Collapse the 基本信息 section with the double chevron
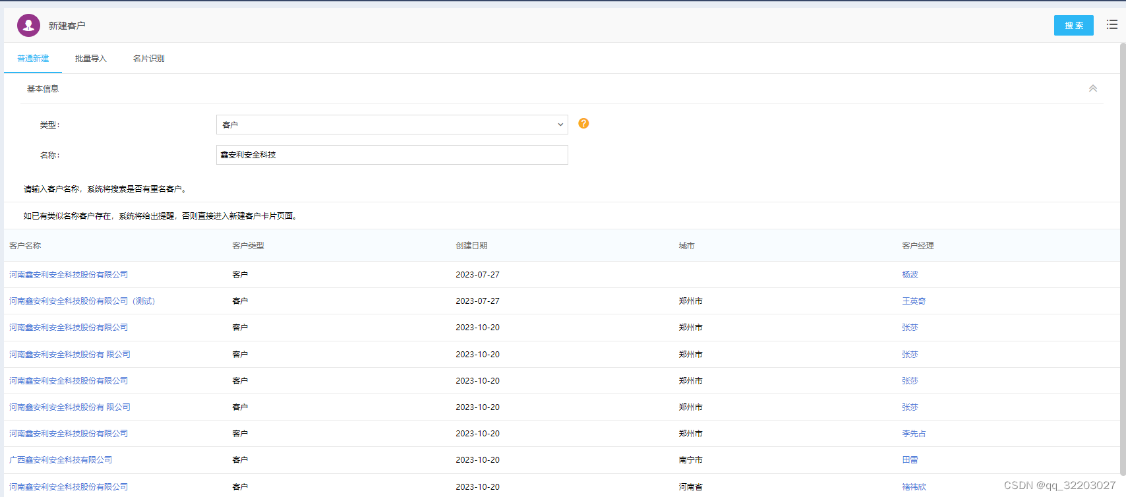1126x497 pixels. coord(1092,88)
